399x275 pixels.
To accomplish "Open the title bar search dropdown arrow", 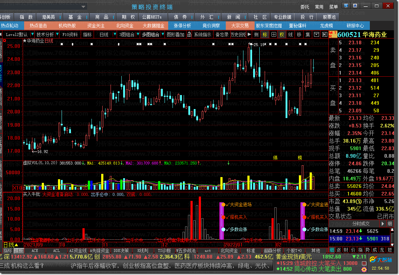I will click(x=83, y=6).
